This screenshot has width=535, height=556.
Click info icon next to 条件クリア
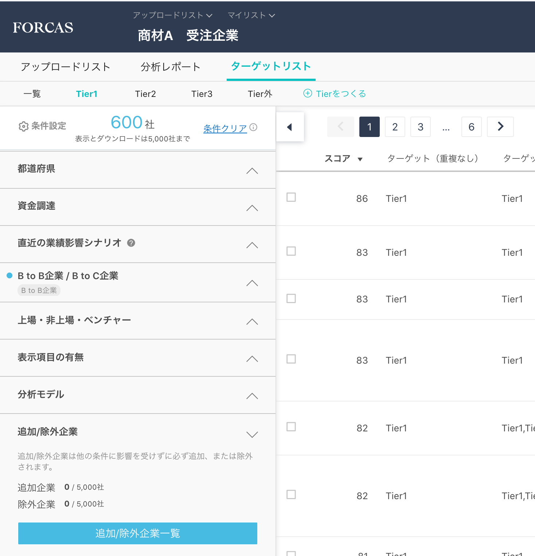253,127
